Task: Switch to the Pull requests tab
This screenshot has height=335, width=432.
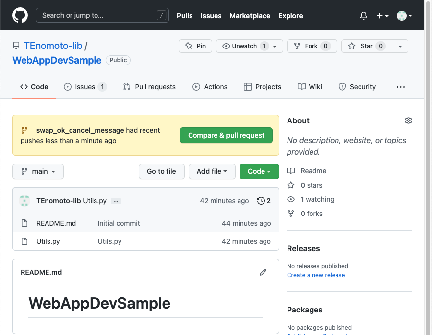Action: [149, 87]
